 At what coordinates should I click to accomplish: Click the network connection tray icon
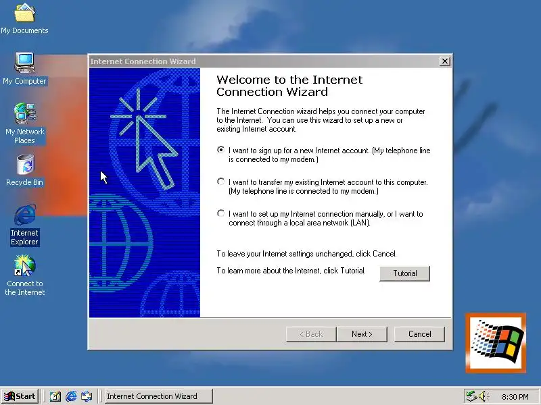pos(471,396)
